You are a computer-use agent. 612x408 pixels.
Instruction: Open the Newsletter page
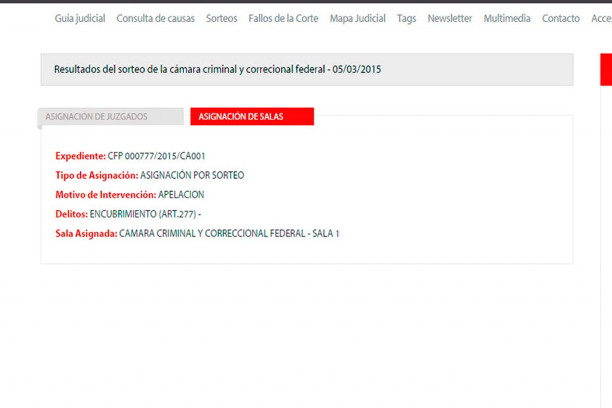tap(449, 19)
